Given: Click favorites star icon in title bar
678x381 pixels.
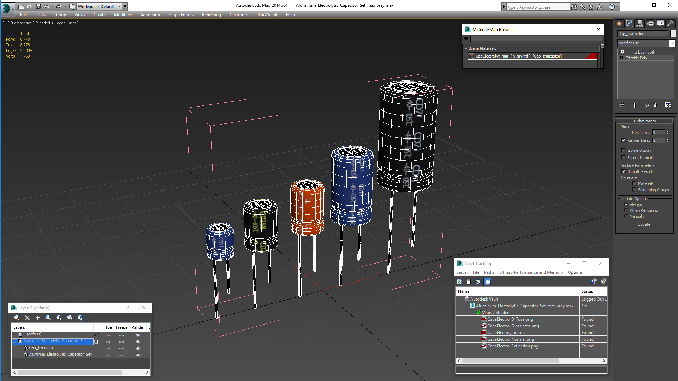Looking at the screenshot, I should (x=599, y=7).
